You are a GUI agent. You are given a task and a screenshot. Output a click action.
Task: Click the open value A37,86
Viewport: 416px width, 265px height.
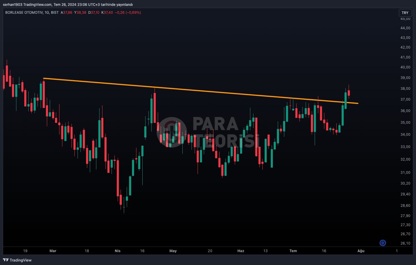pos(66,13)
